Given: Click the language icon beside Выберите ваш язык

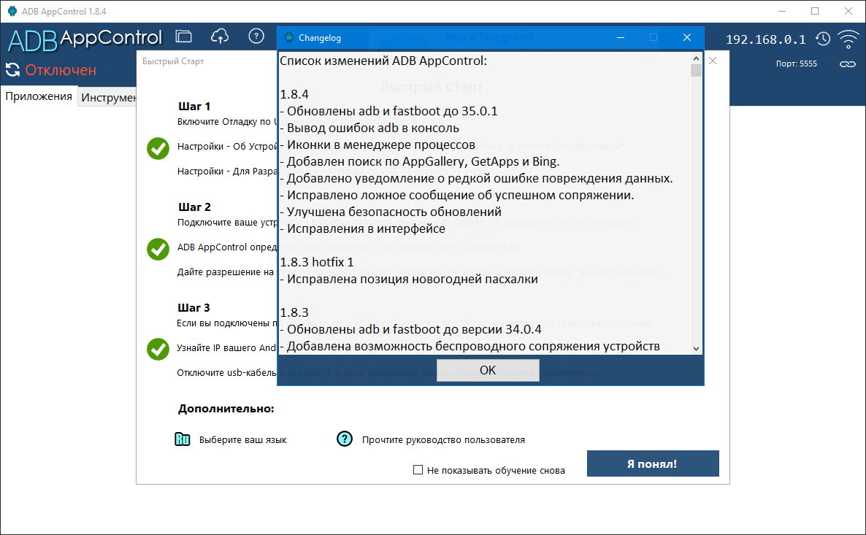Looking at the screenshot, I should click(183, 439).
